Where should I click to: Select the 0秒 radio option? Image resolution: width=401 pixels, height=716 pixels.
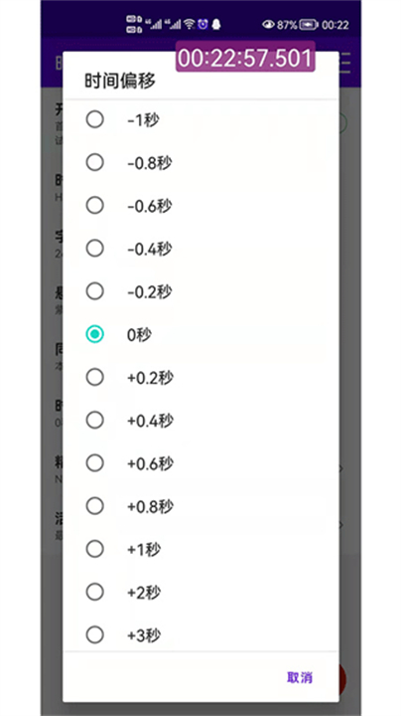200,335
